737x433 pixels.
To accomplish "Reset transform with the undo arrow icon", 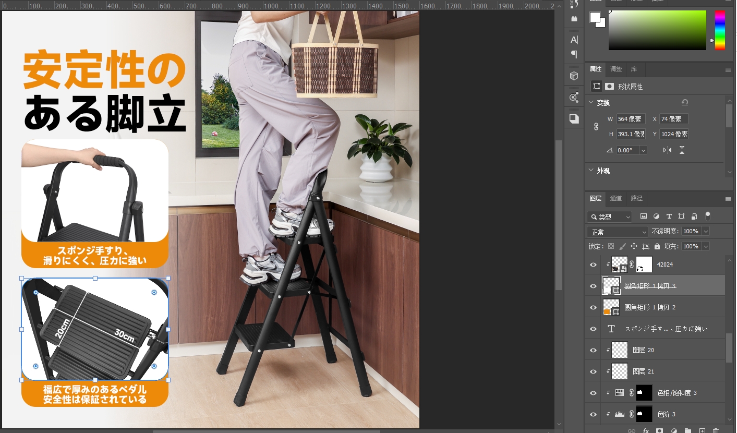I will tap(684, 103).
